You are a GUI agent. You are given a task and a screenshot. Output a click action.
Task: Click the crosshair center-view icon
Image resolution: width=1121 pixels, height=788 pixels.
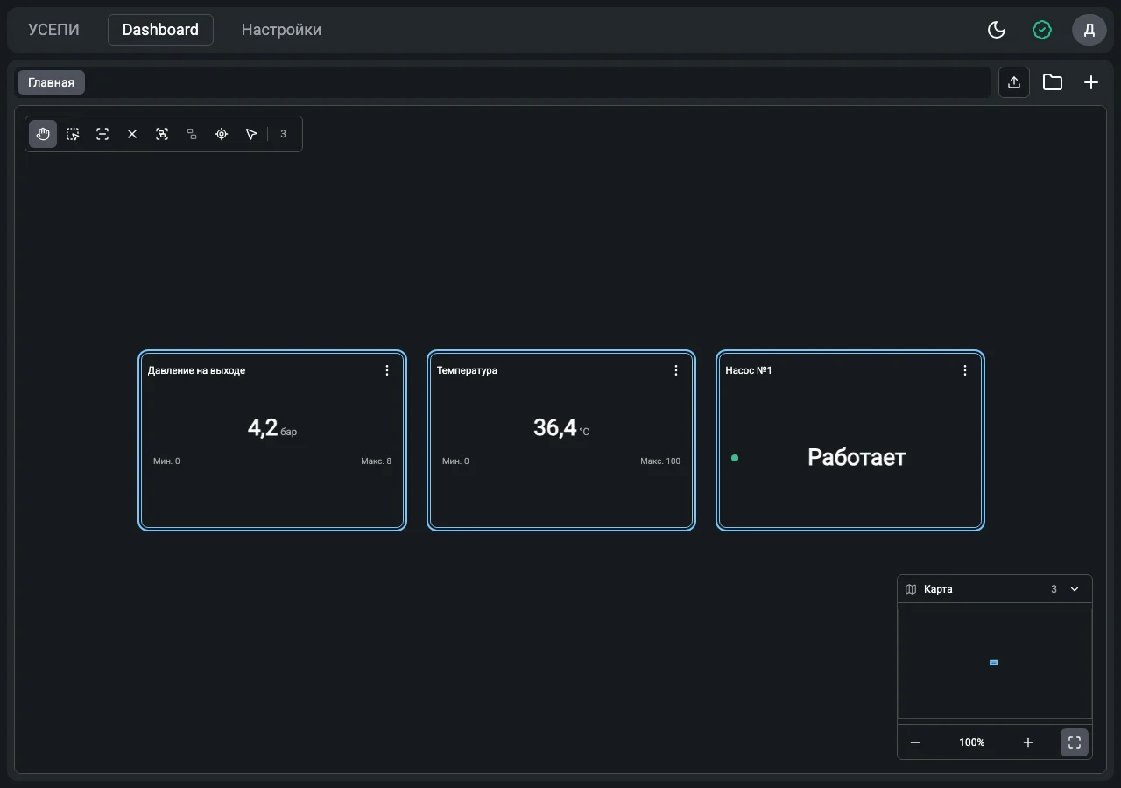(222, 134)
